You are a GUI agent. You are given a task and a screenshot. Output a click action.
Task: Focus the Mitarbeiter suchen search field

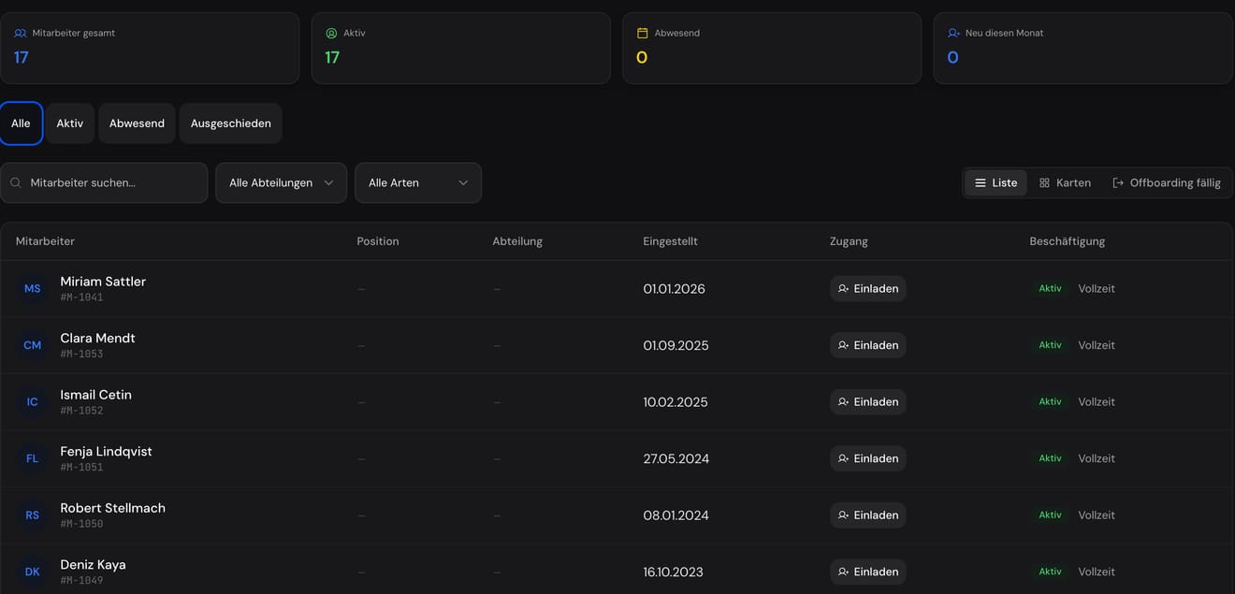(104, 182)
